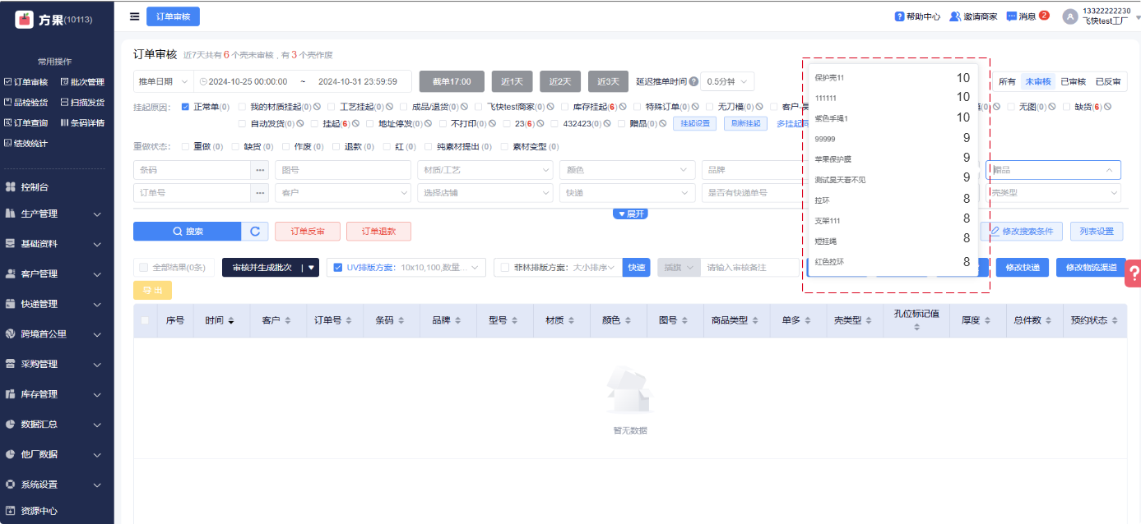Click the refresh icon beside 搜索
Screen dimensions: 1141x524
coord(255,232)
